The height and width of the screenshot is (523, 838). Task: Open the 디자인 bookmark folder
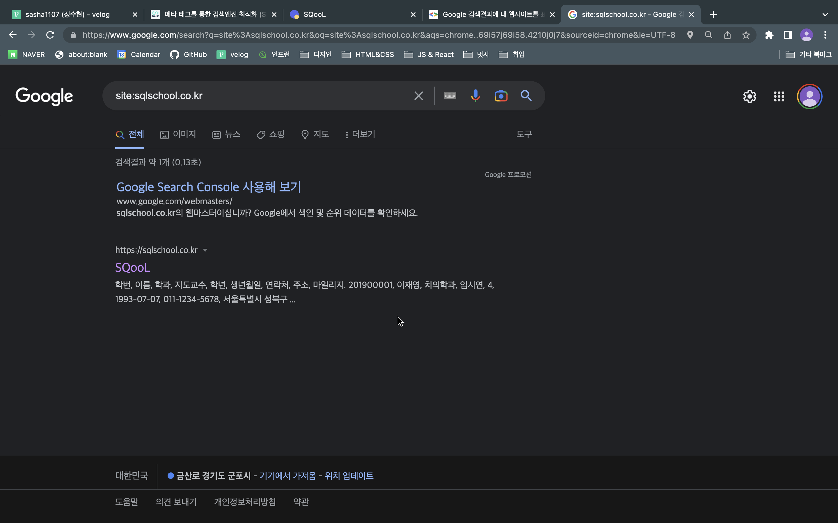[316, 54]
